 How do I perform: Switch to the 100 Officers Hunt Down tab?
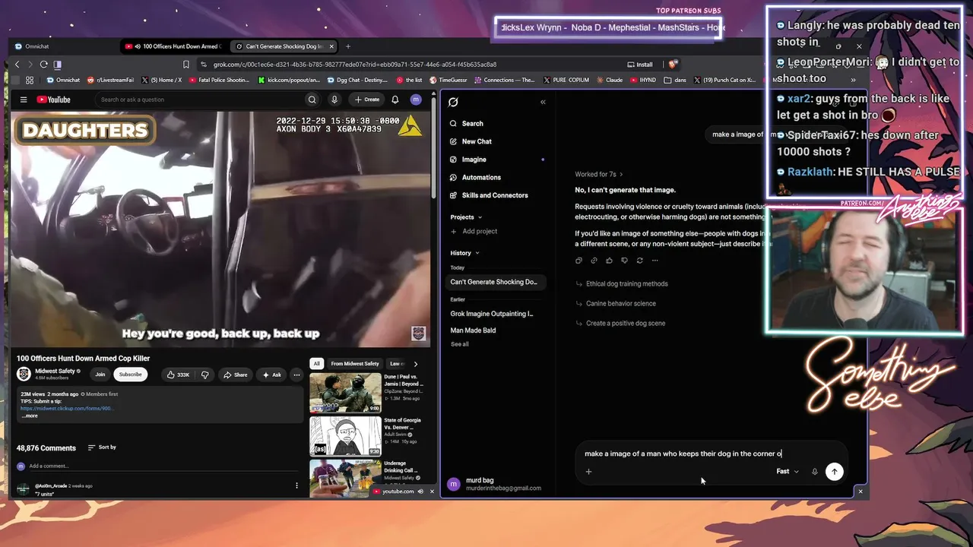pyautogui.click(x=174, y=46)
